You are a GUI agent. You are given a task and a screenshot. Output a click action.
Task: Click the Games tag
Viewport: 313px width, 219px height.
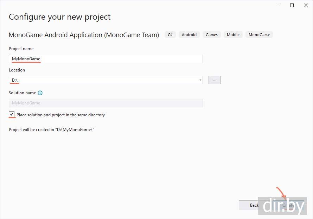pyautogui.click(x=212, y=35)
